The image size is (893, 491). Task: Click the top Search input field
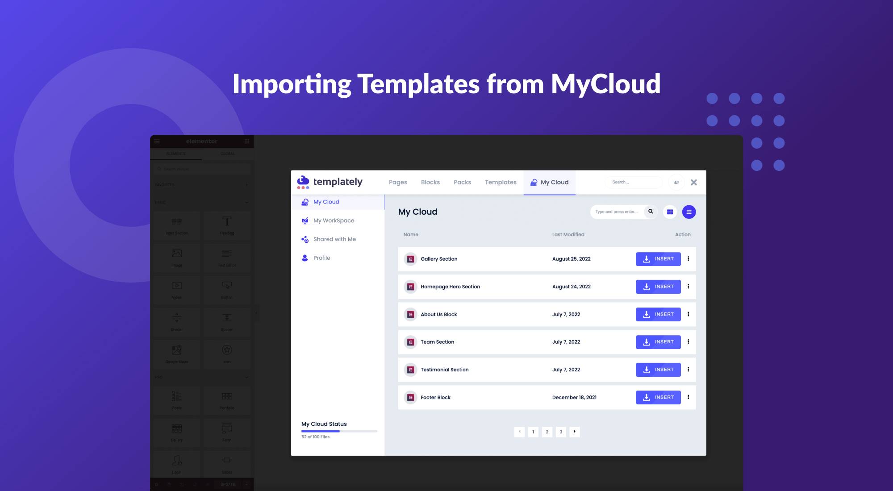pyautogui.click(x=633, y=182)
